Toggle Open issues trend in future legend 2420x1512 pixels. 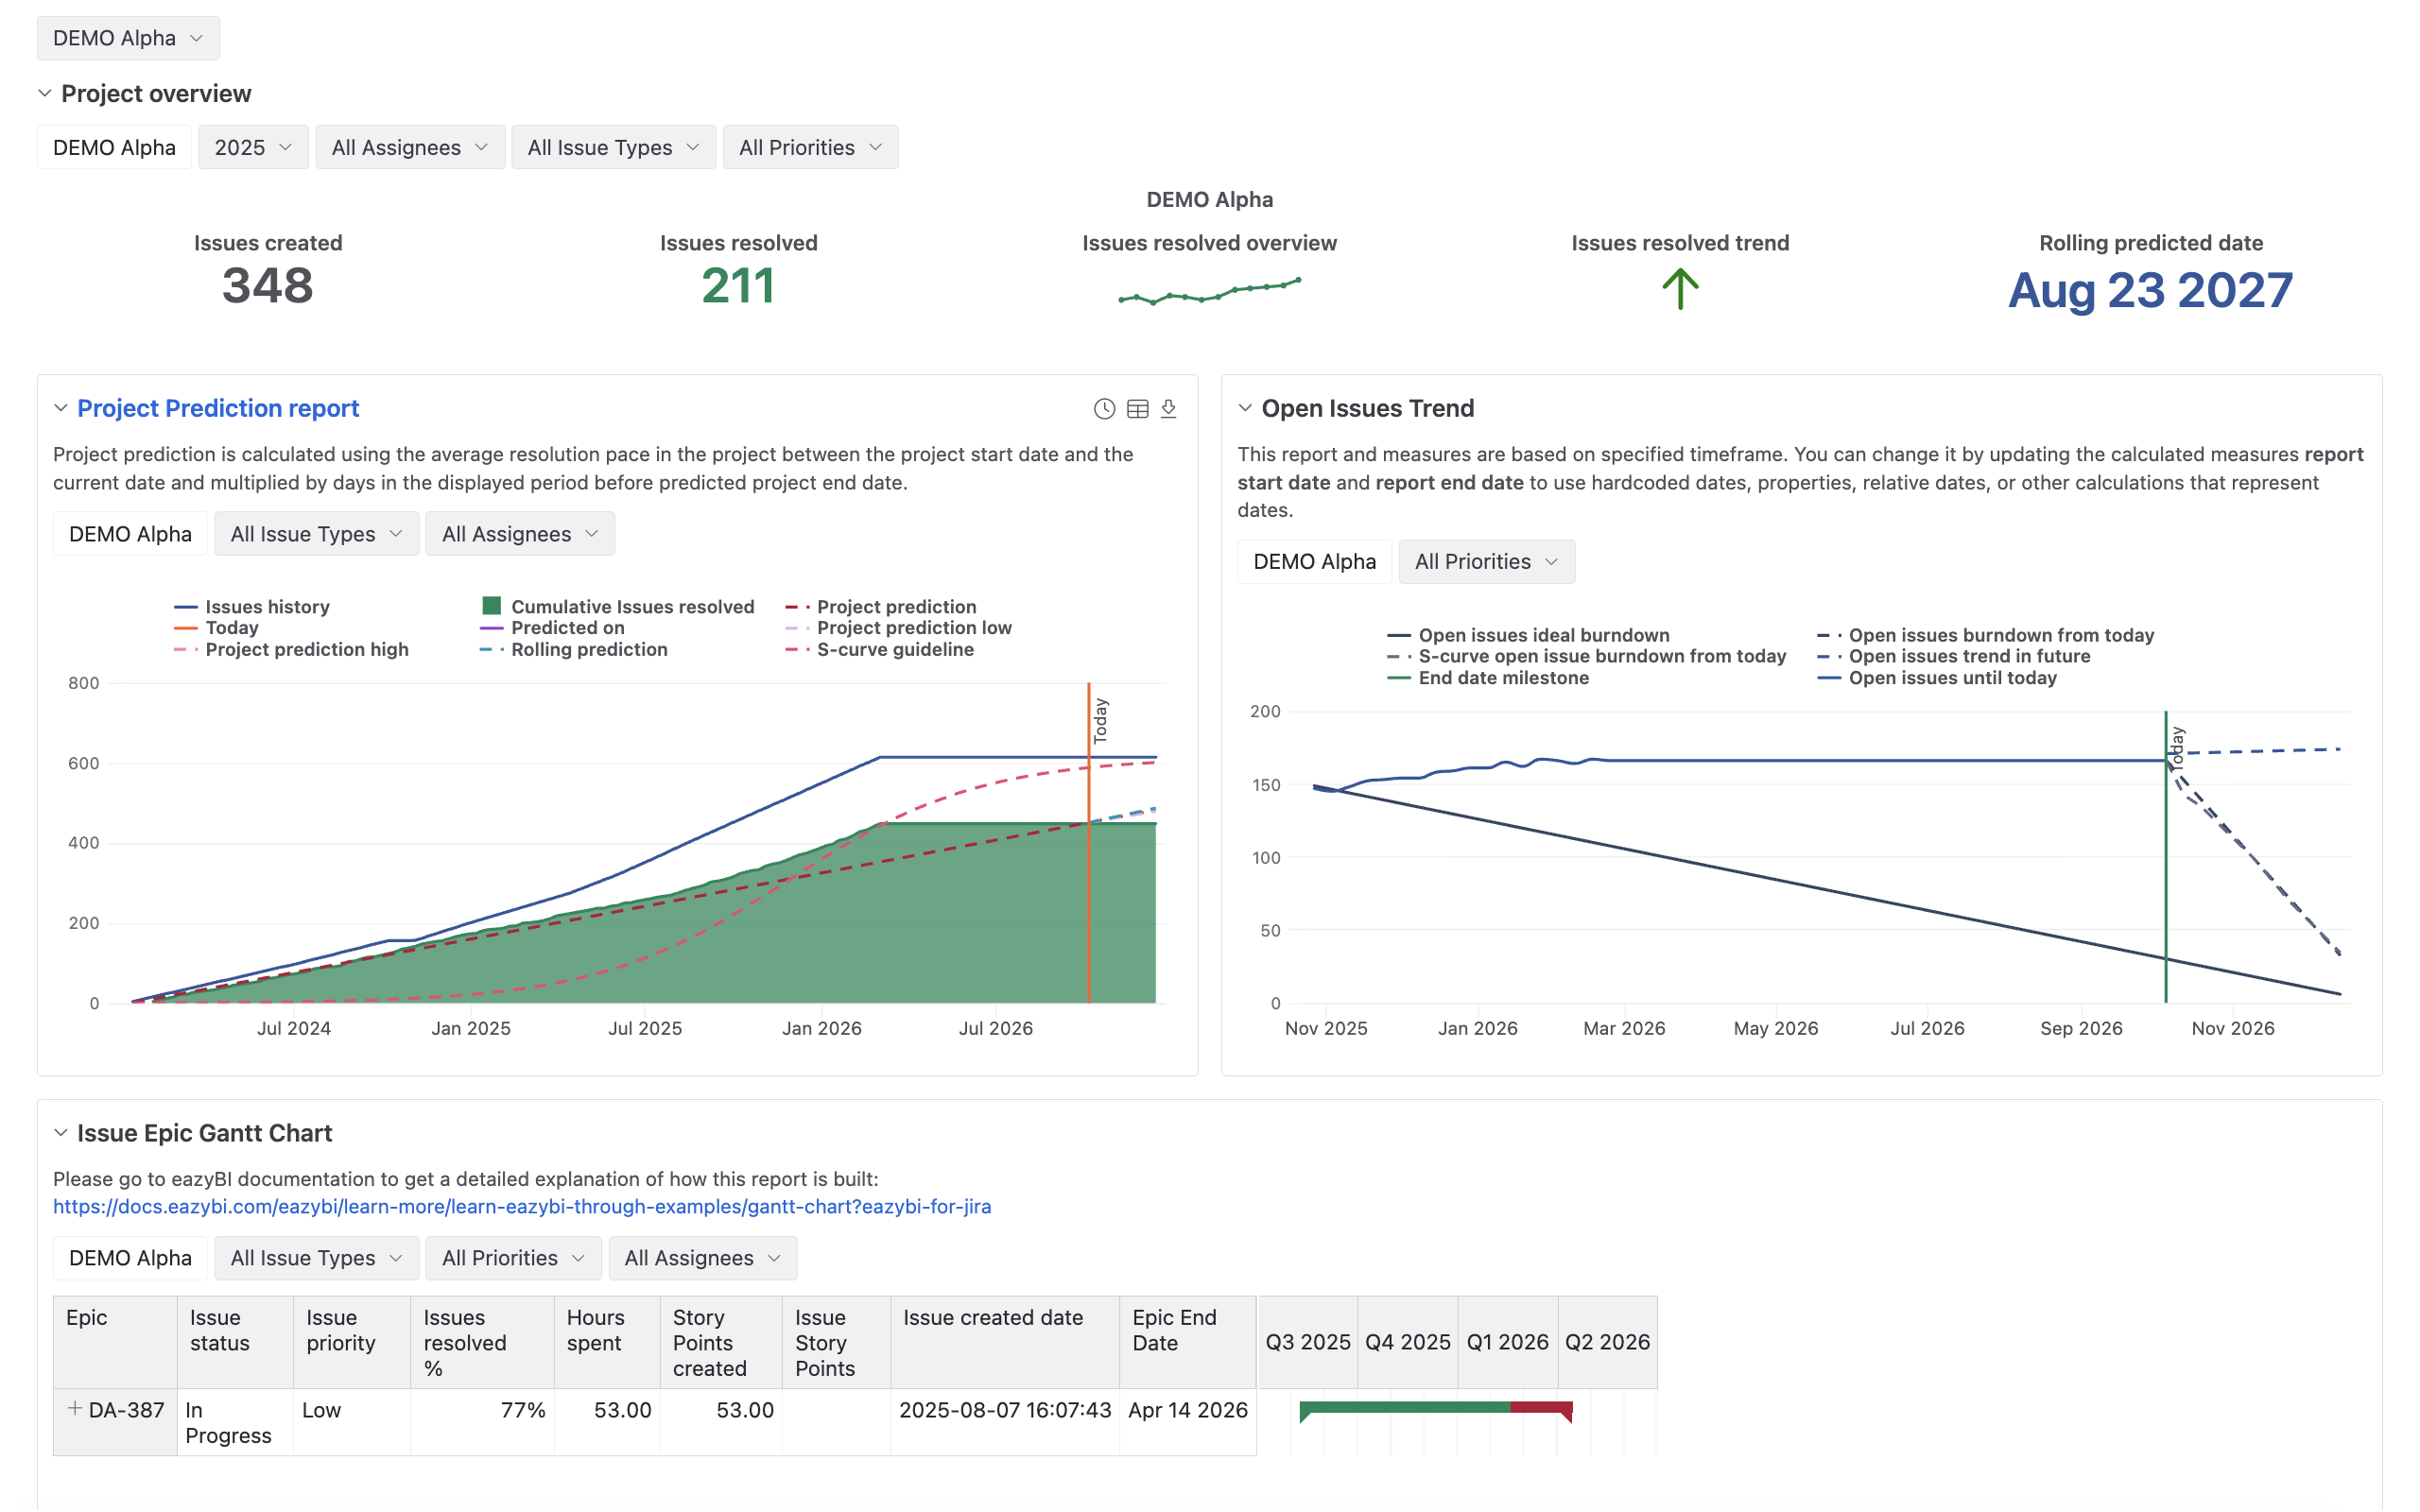pyautogui.click(x=1953, y=656)
